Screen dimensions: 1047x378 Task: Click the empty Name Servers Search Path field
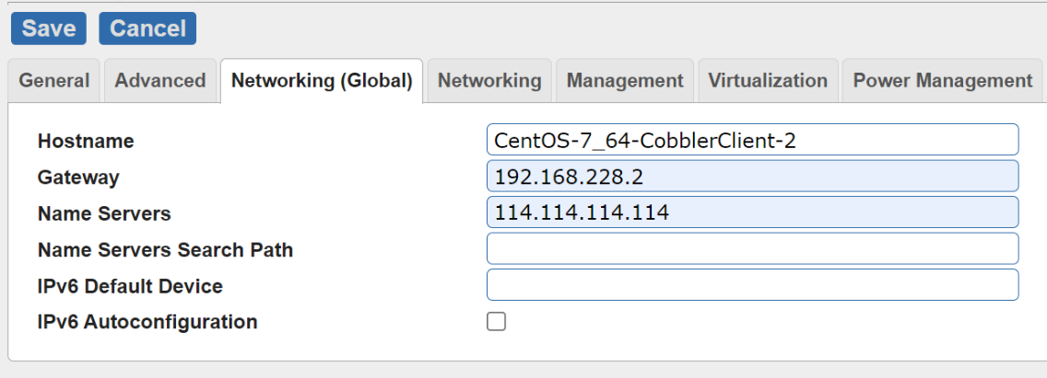click(x=752, y=248)
